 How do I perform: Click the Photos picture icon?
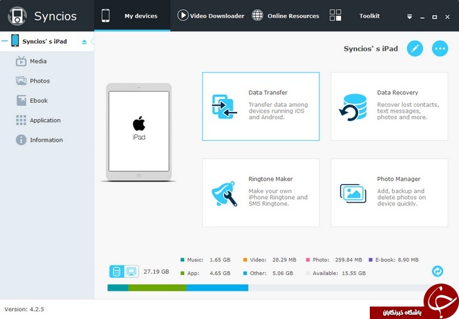click(x=21, y=81)
